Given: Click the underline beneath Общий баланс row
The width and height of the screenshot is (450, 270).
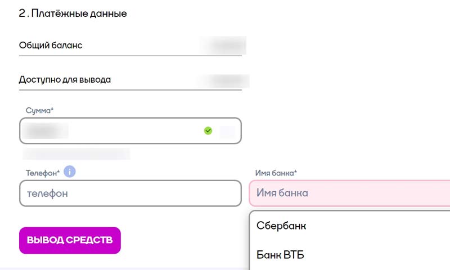Looking at the screenshot, I should point(130,55).
